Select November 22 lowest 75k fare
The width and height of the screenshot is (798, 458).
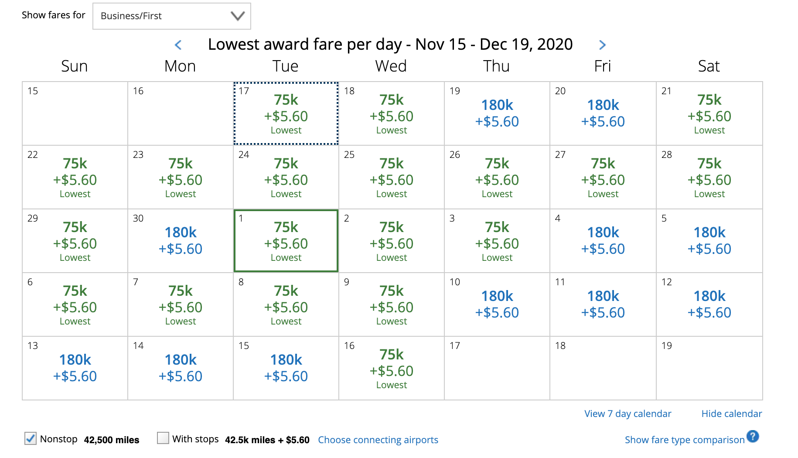(75, 177)
